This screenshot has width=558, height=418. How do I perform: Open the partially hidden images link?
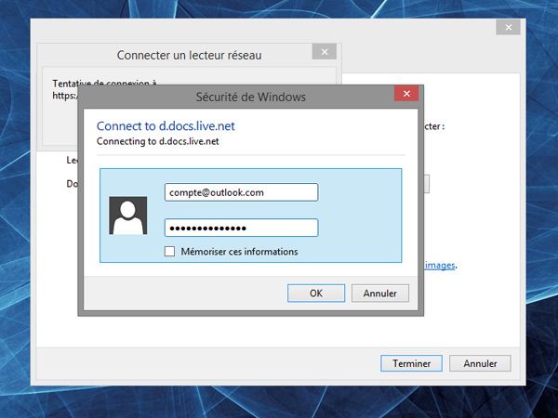point(440,266)
